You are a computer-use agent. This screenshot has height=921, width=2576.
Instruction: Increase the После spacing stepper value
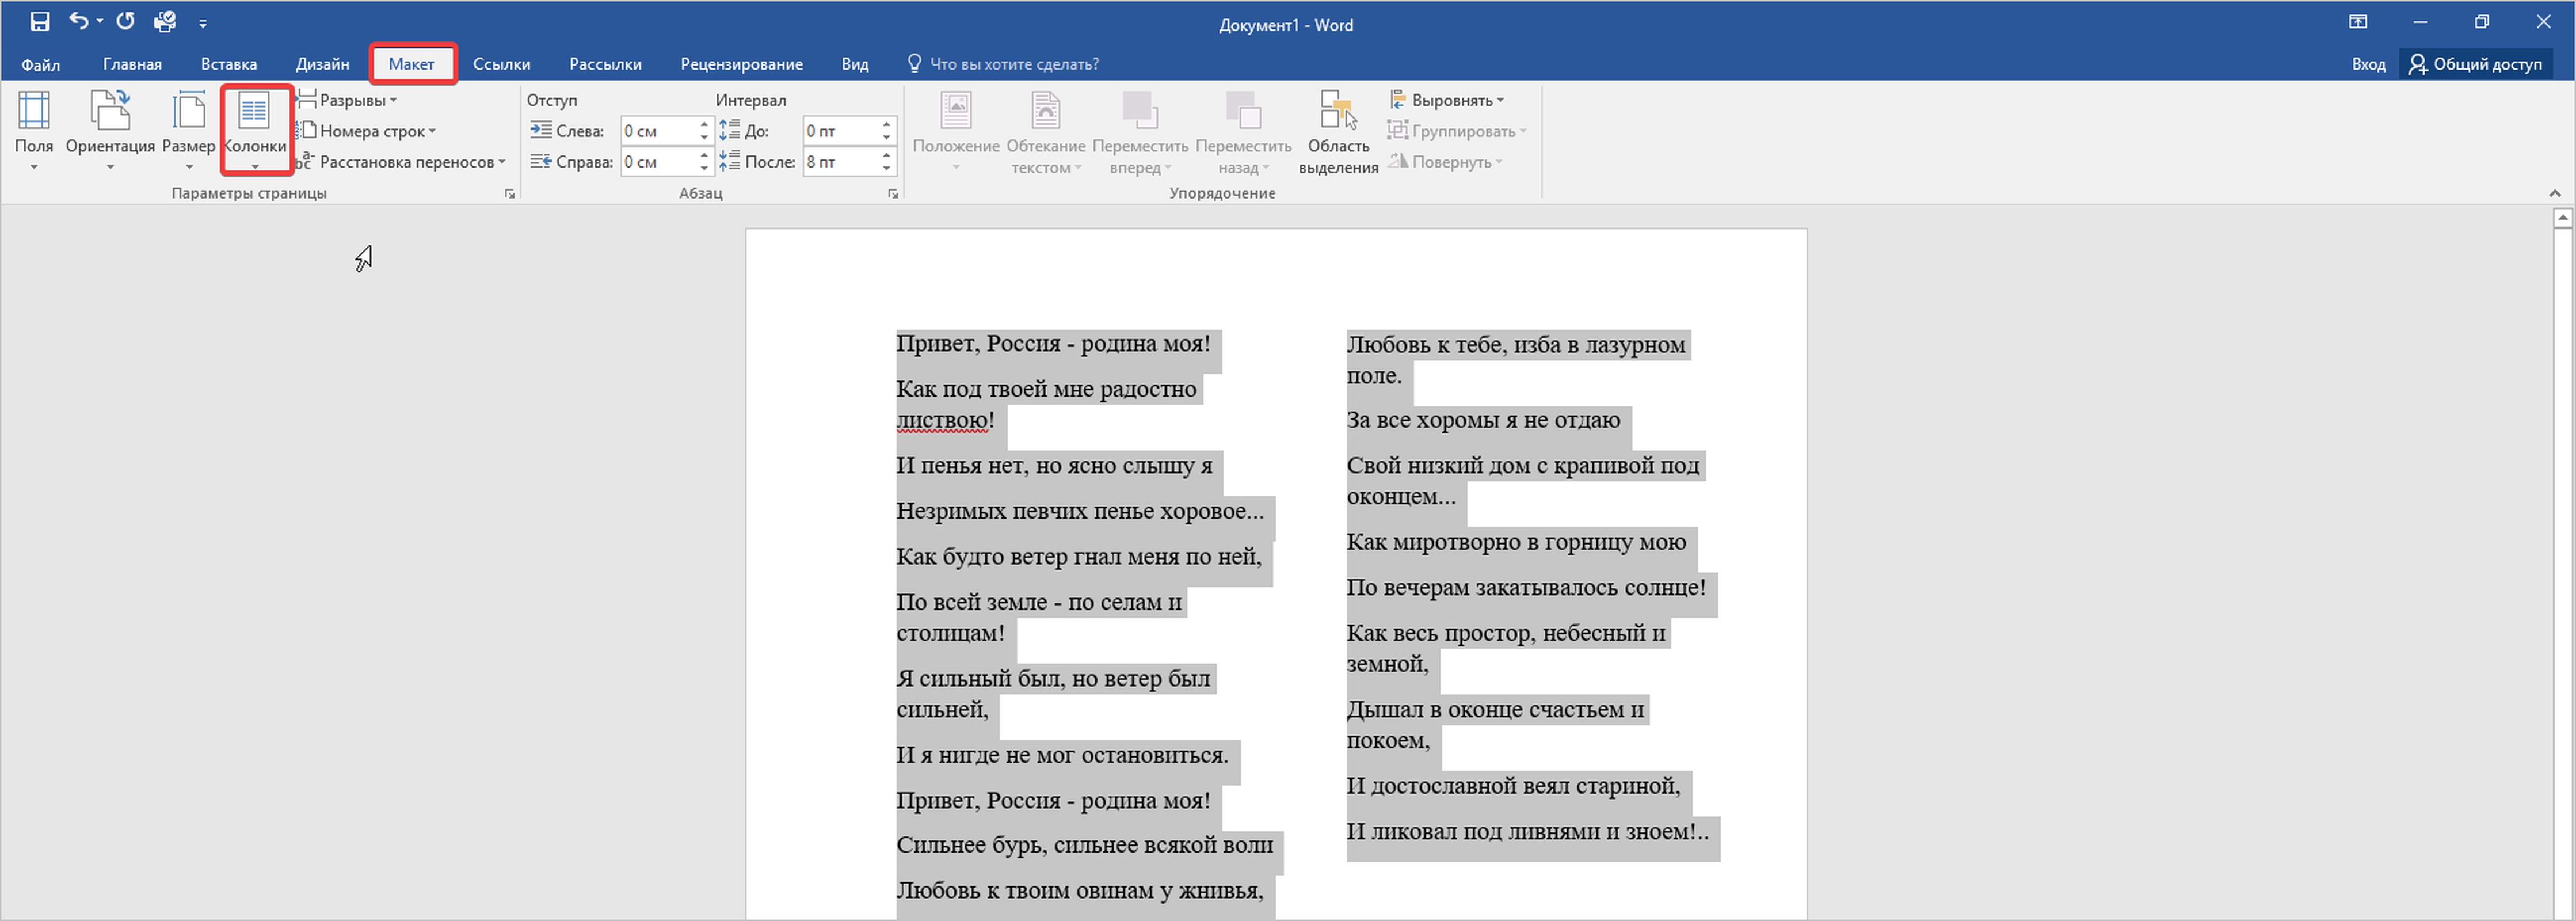pos(886,156)
